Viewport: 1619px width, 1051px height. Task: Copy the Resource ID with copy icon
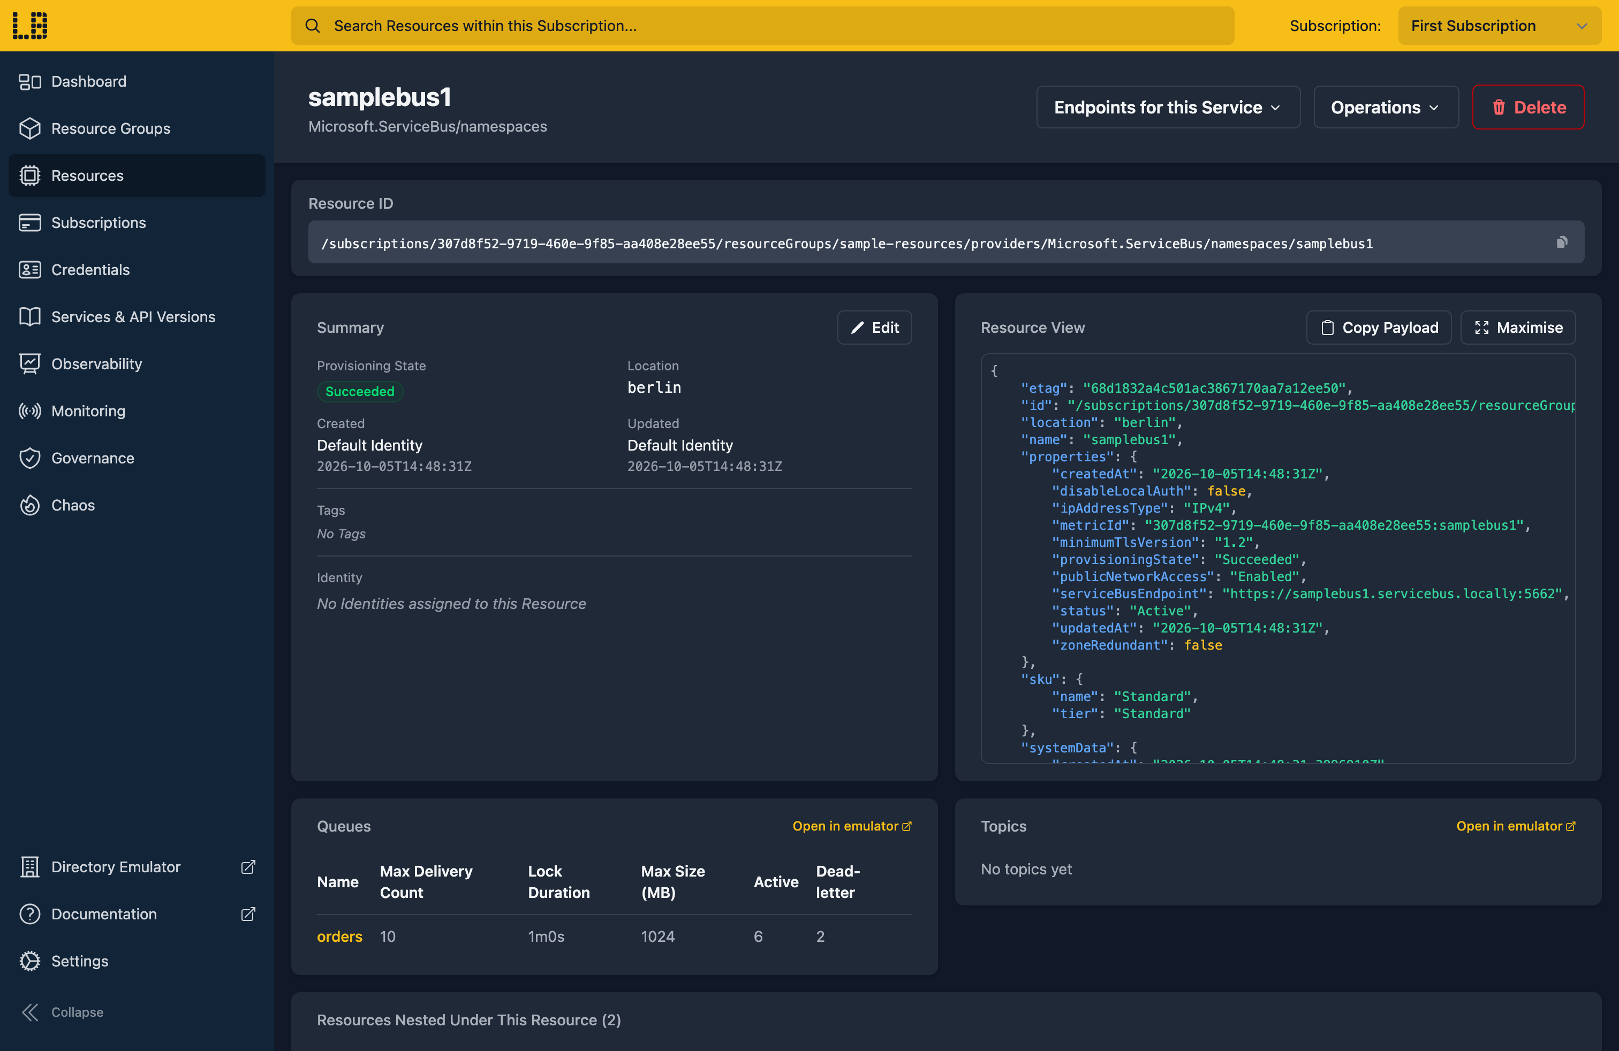point(1562,242)
